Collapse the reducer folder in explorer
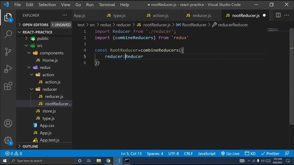 [49, 89]
